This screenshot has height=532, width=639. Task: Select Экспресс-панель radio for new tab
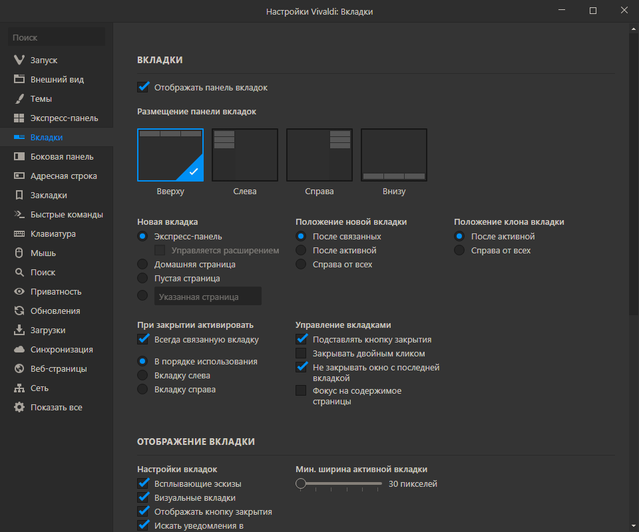click(x=142, y=236)
